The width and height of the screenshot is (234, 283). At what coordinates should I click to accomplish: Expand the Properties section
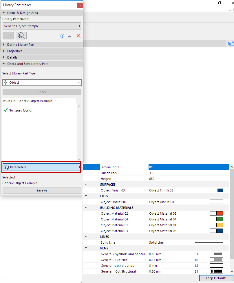(x=3, y=51)
